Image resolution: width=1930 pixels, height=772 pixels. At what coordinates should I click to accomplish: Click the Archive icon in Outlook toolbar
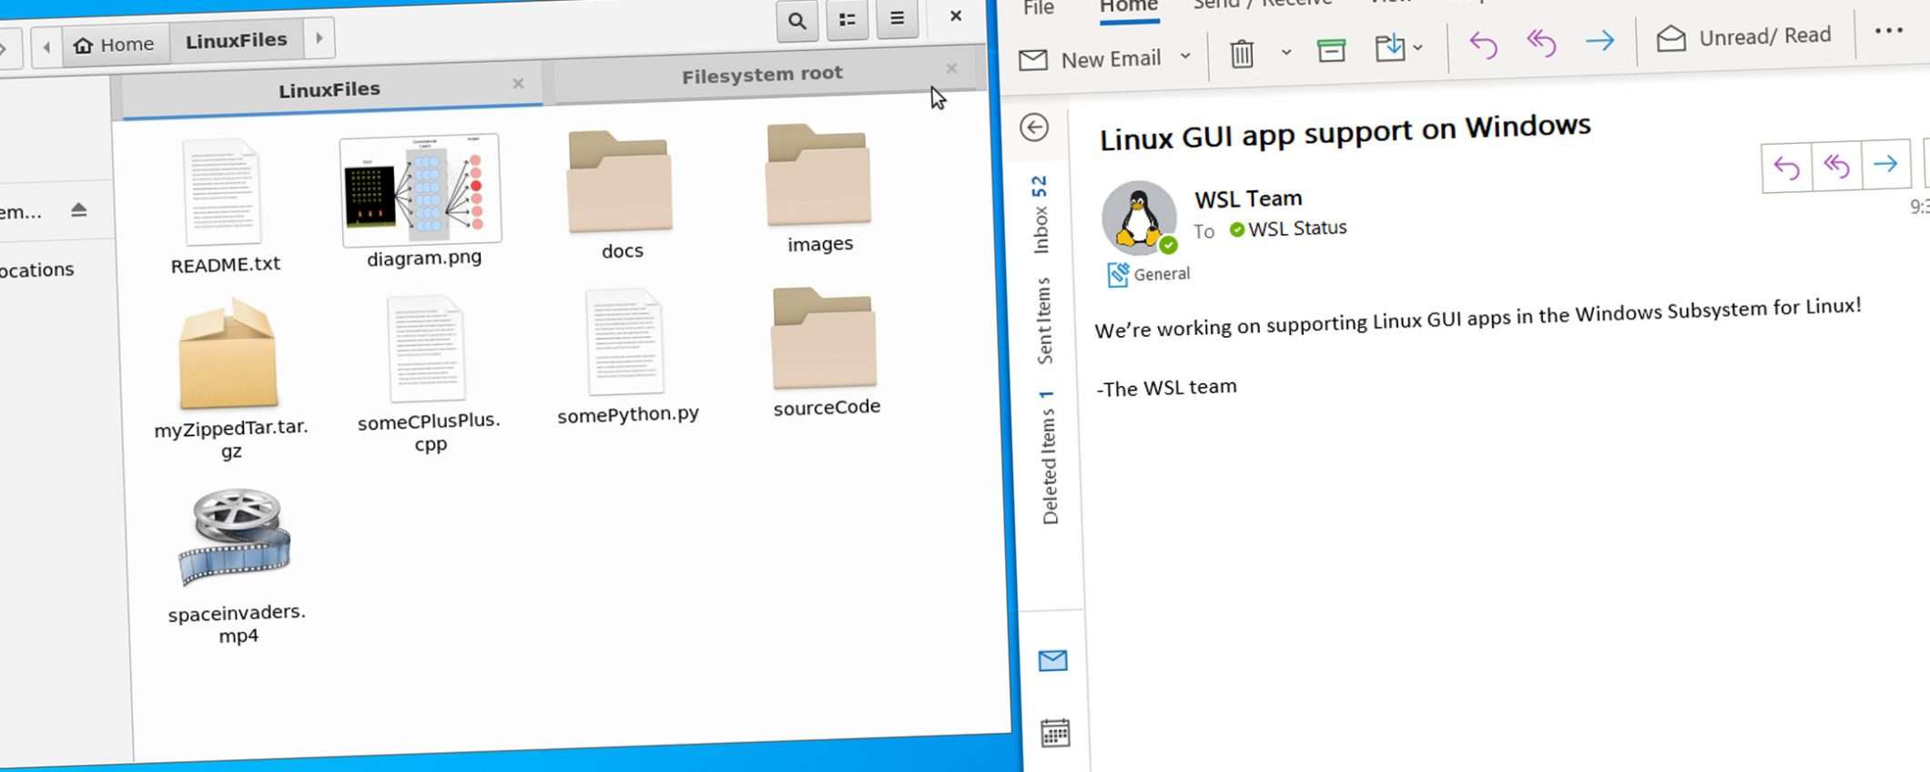[1331, 50]
